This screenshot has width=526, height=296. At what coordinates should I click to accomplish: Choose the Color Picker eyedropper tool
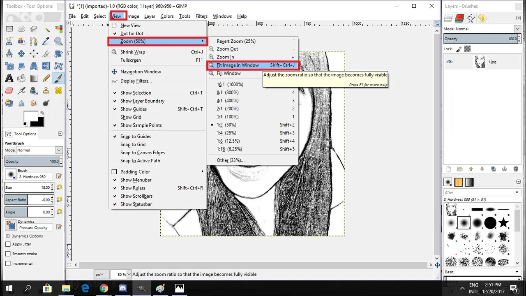[x=46, y=42]
